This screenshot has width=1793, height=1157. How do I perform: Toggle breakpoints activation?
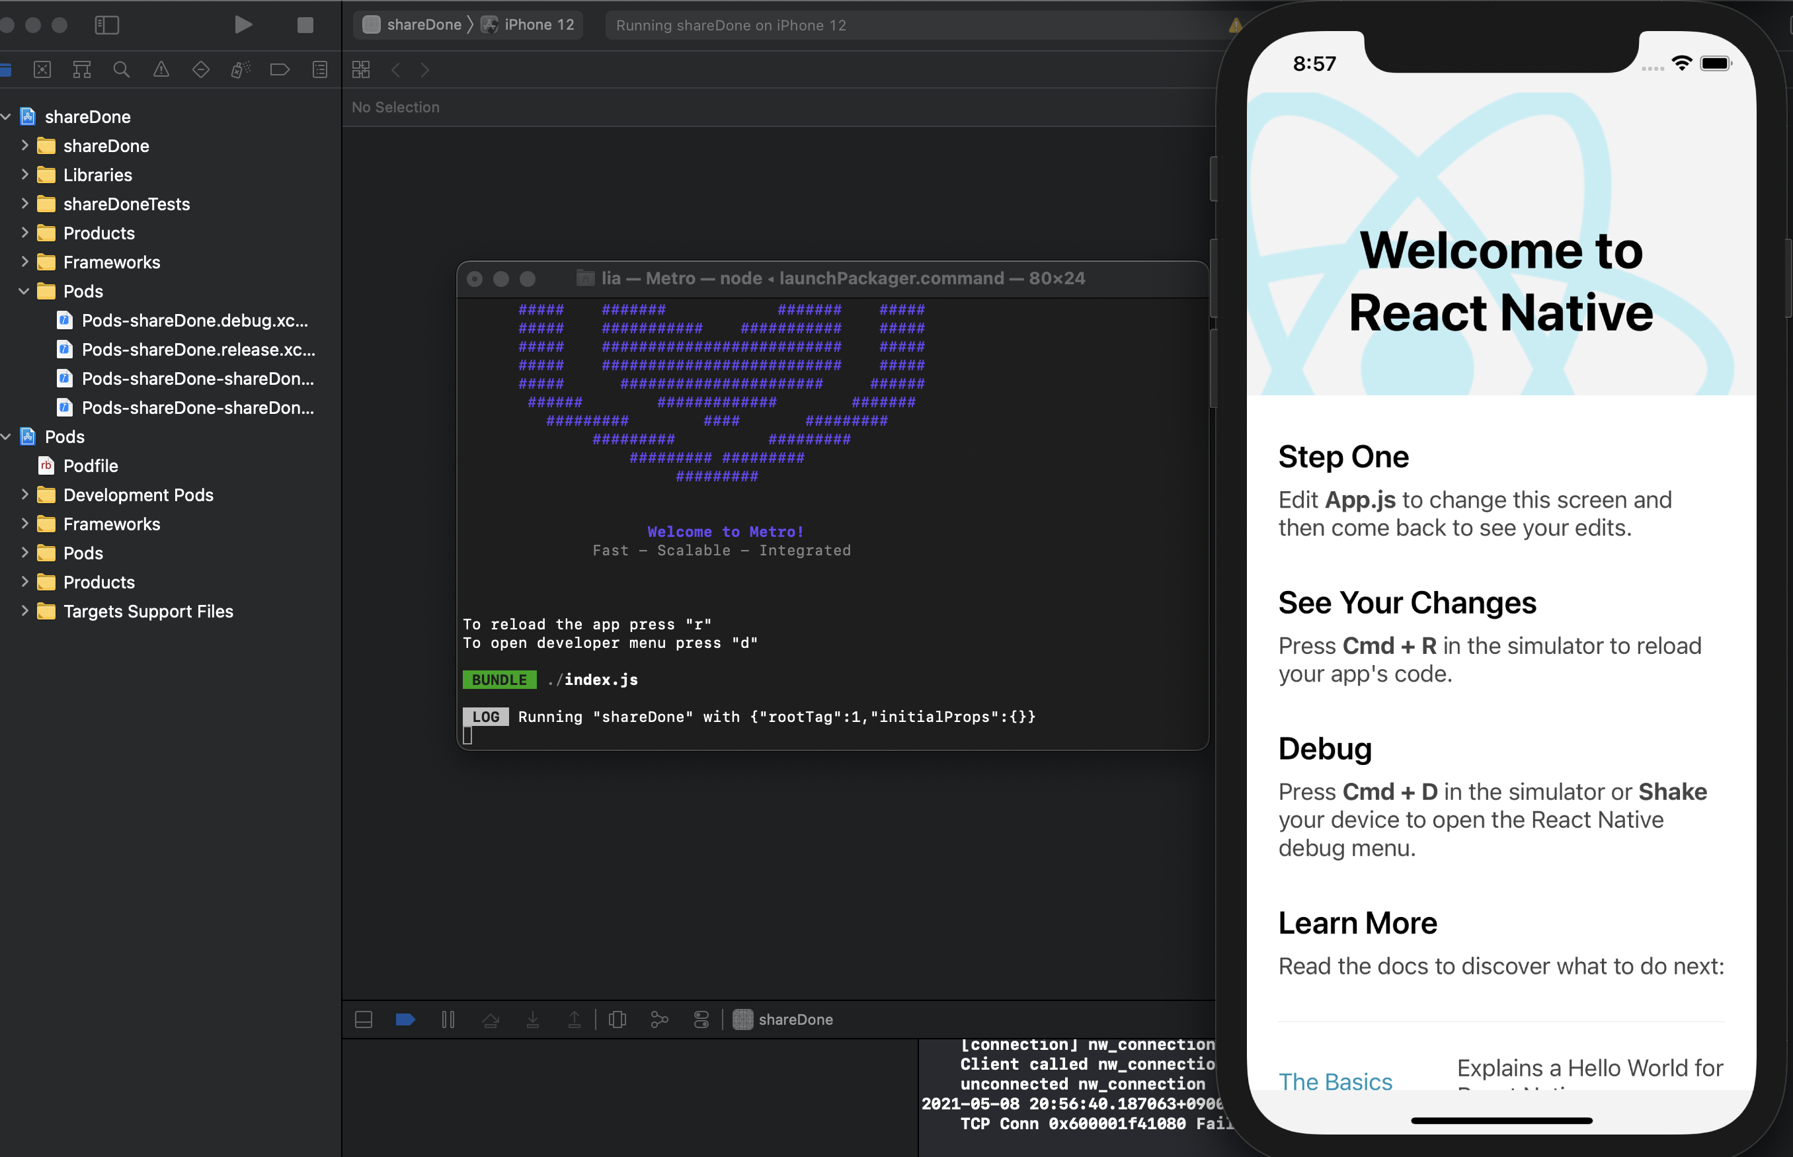pyautogui.click(x=406, y=1019)
